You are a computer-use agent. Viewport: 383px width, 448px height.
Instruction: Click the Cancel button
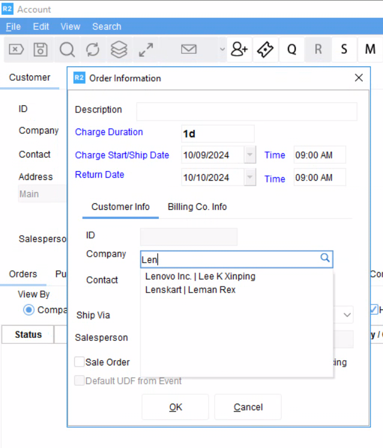pos(248,407)
